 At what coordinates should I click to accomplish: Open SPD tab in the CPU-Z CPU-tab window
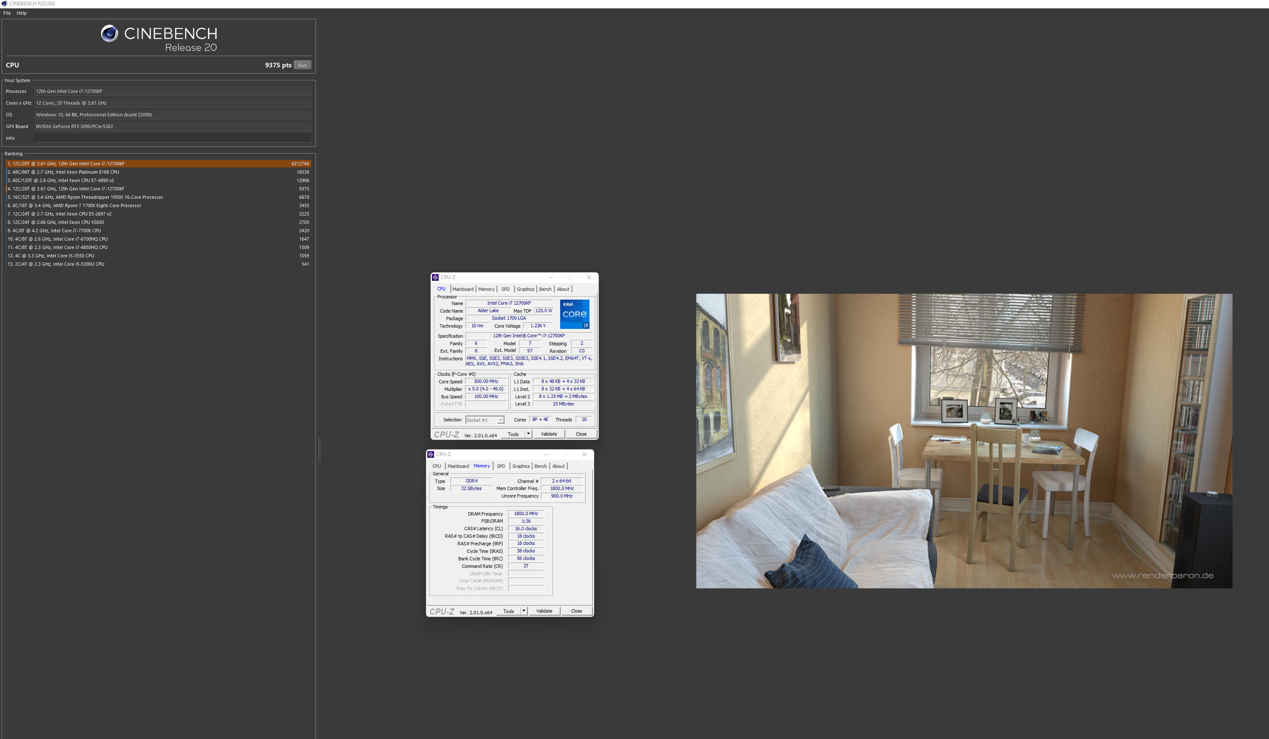point(505,289)
